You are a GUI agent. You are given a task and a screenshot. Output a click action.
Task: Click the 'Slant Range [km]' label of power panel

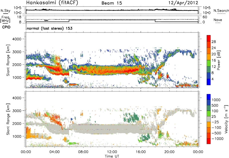8,60
